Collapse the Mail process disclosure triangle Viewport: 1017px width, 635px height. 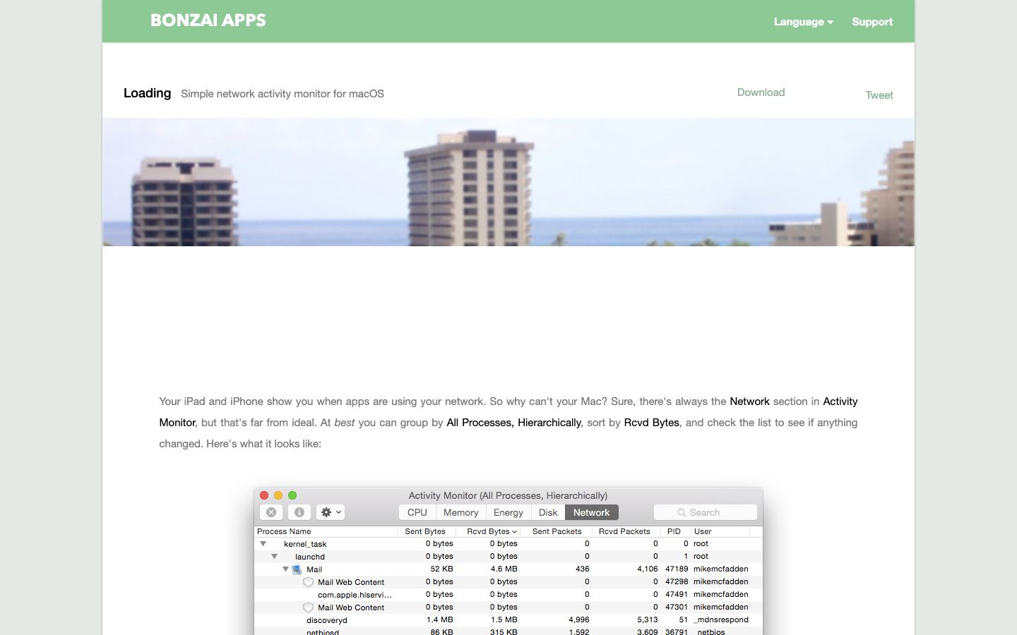(285, 569)
